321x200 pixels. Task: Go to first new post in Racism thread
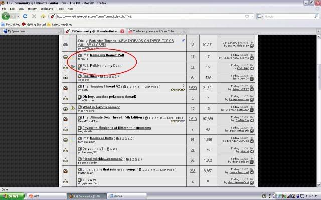click(x=80, y=76)
